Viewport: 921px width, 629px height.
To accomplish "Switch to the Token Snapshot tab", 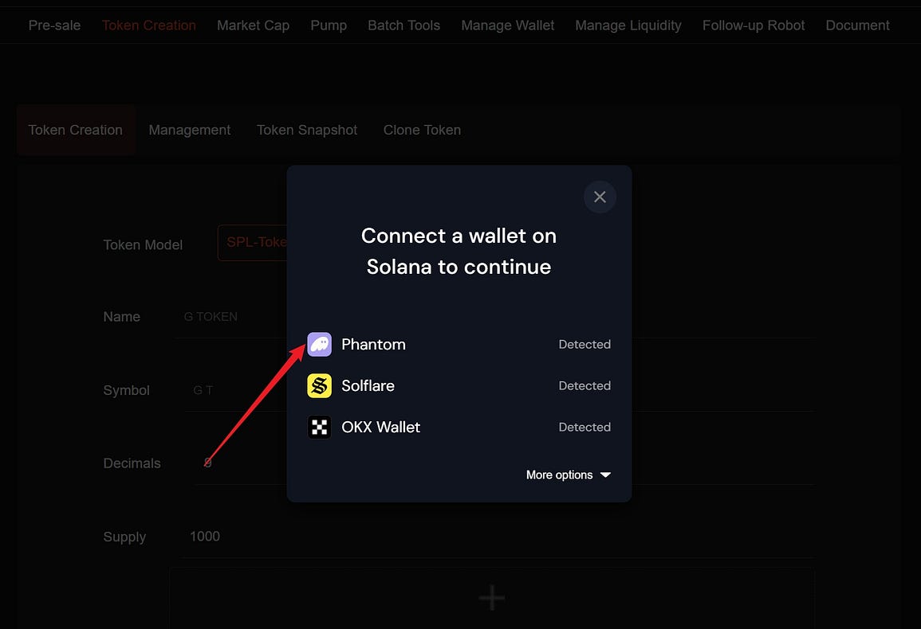I will [307, 131].
